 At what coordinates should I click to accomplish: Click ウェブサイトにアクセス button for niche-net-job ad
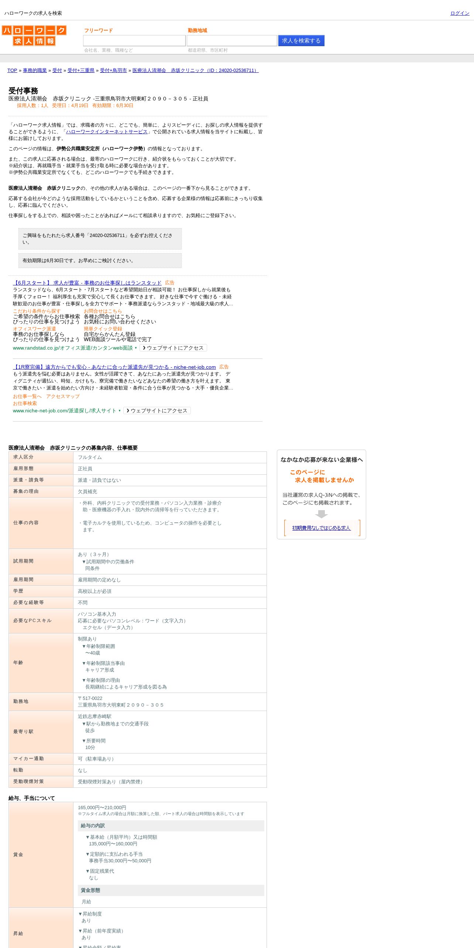[x=157, y=411]
